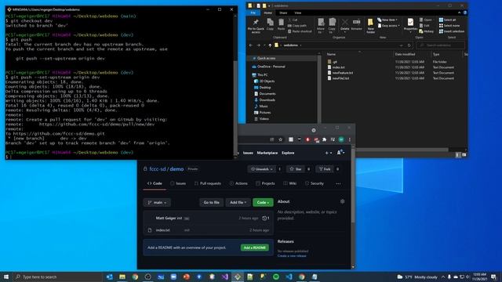
Task: Click the Paste icon in Explorer ribbon
Action: click(281, 24)
